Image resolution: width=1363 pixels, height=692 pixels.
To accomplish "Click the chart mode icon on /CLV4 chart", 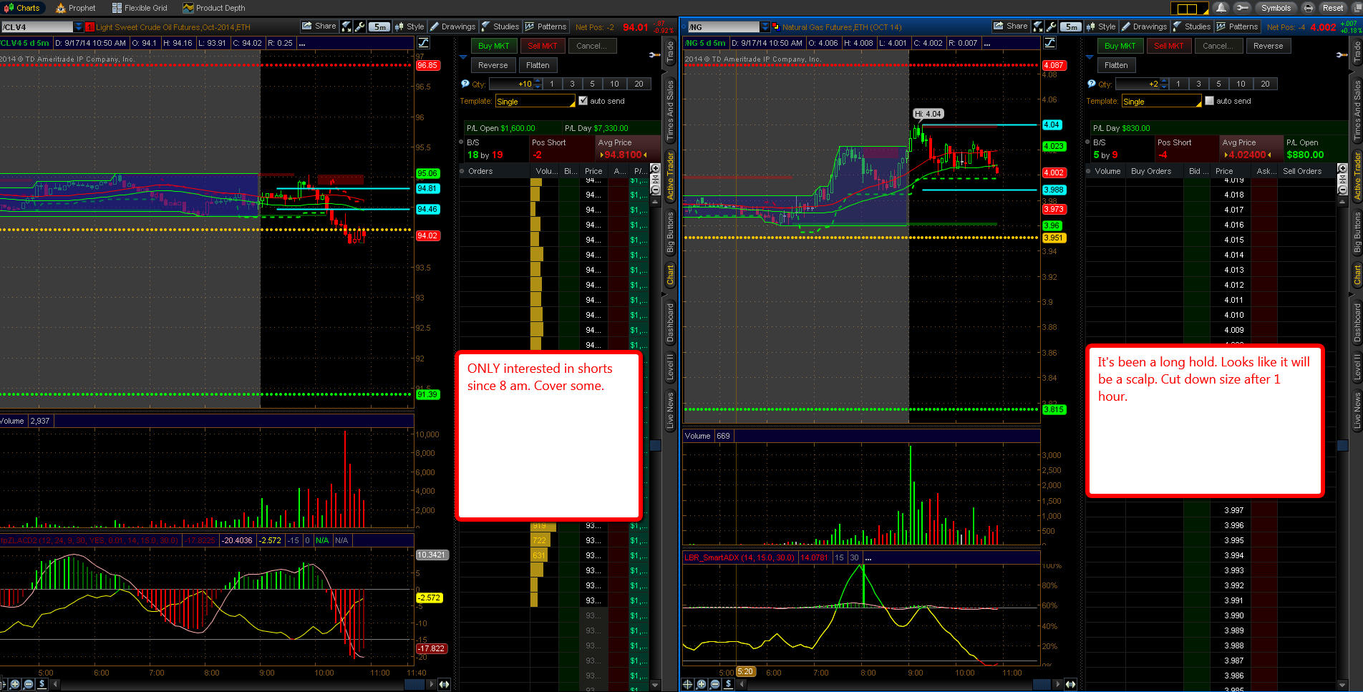I will coord(424,43).
